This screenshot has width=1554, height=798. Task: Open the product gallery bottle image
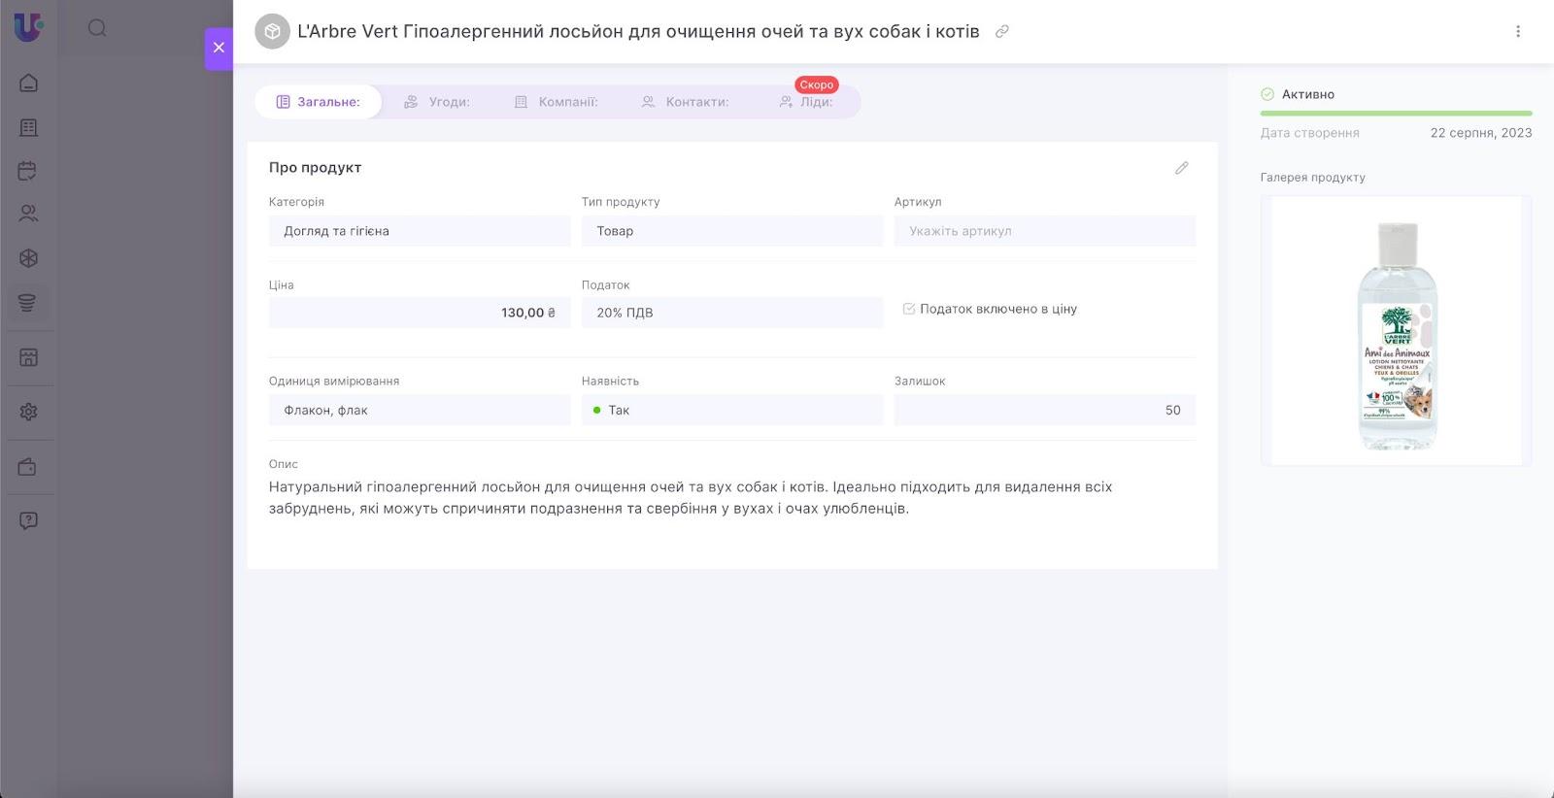tap(1396, 331)
